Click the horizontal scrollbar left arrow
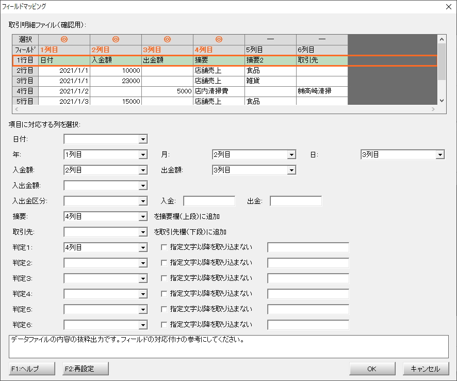 [17, 109]
